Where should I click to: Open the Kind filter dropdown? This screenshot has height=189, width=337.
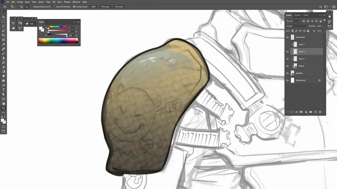point(293,21)
